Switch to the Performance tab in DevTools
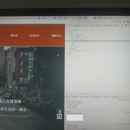This screenshot has width=130, height=130. (108, 25)
